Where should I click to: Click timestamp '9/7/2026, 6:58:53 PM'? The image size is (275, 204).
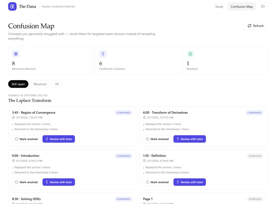pyautogui.click(x=29, y=161)
